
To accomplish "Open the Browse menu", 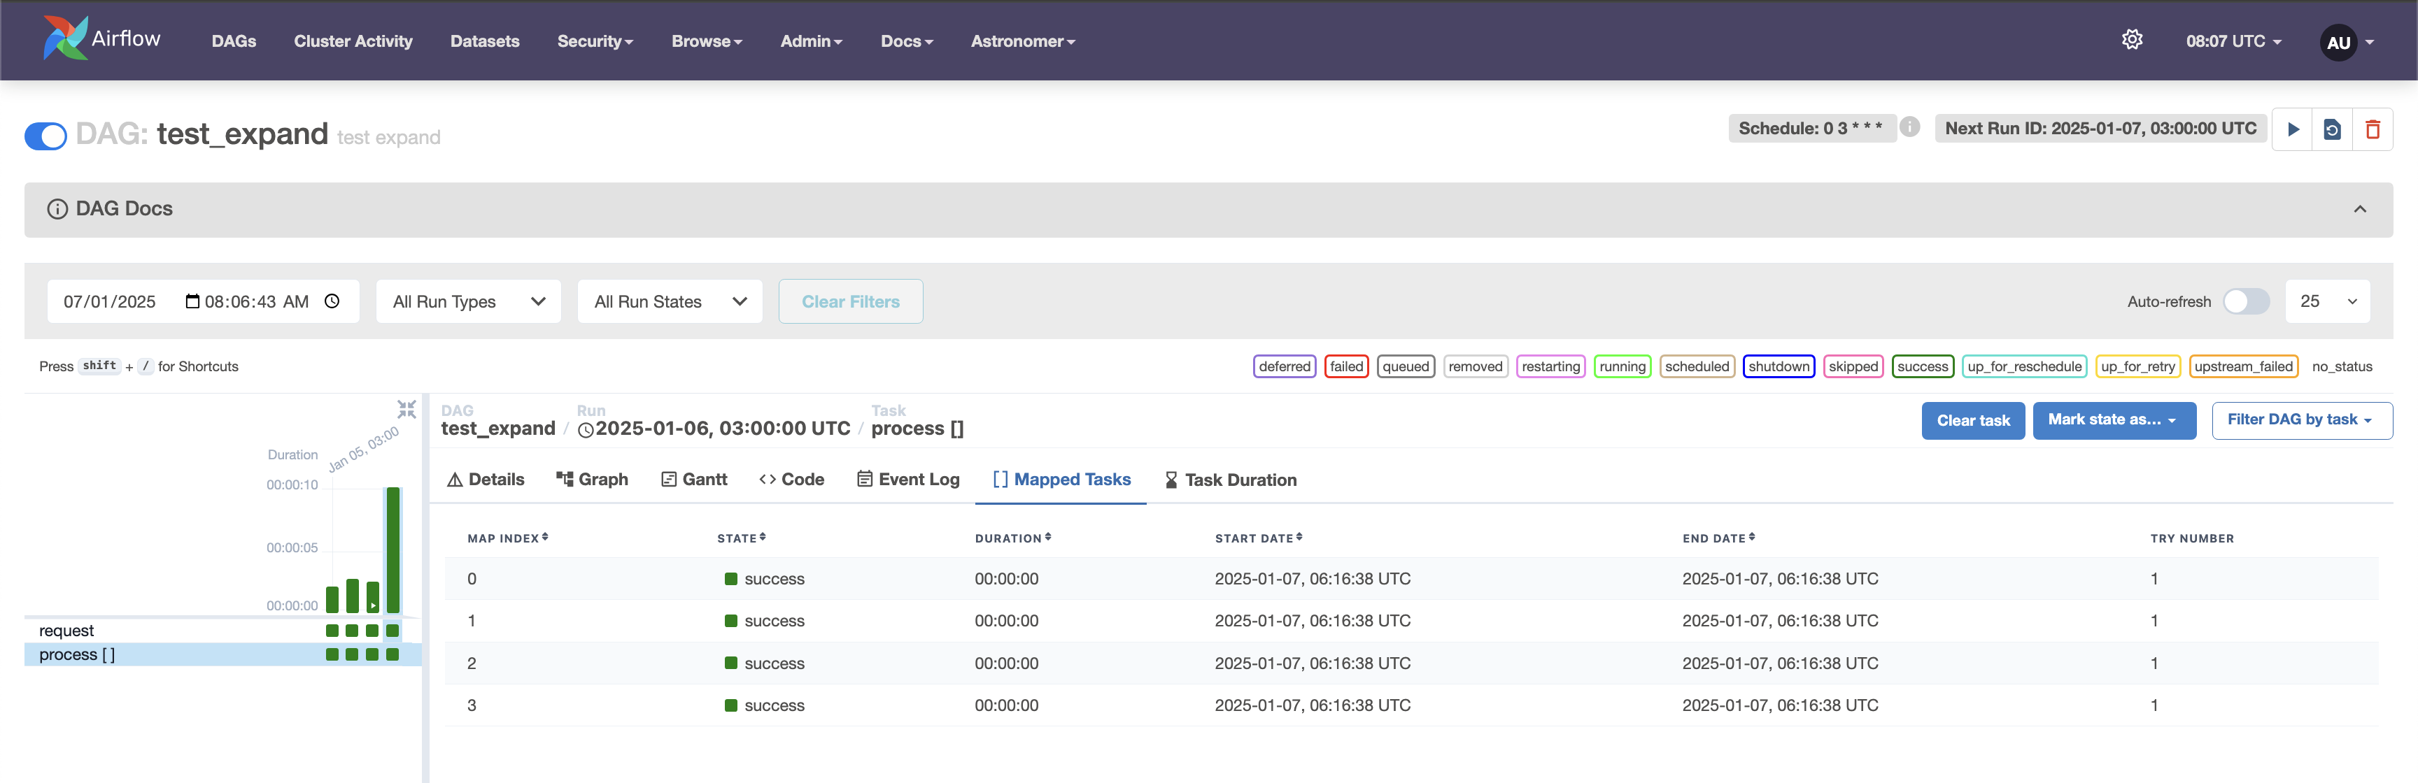I will [x=706, y=41].
